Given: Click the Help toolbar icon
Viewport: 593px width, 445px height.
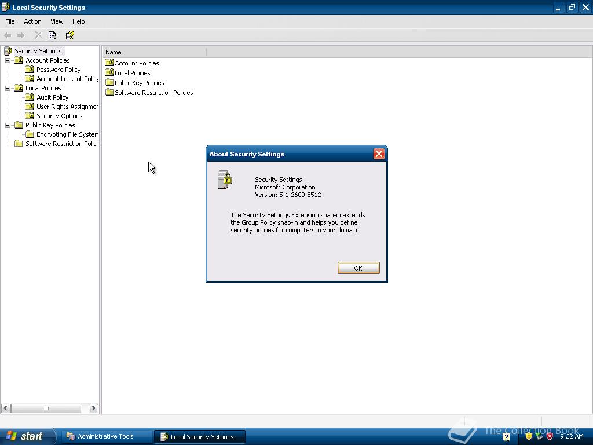Looking at the screenshot, I should pos(70,35).
